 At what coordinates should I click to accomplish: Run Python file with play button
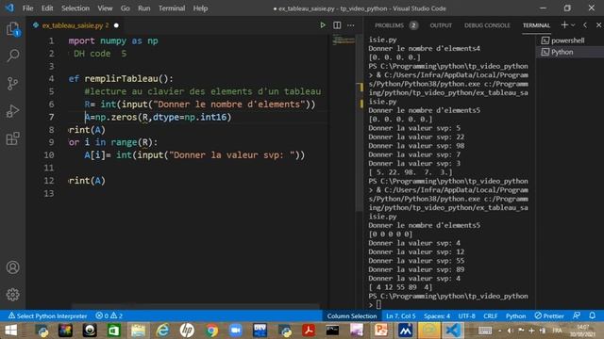(x=323, y=25)
